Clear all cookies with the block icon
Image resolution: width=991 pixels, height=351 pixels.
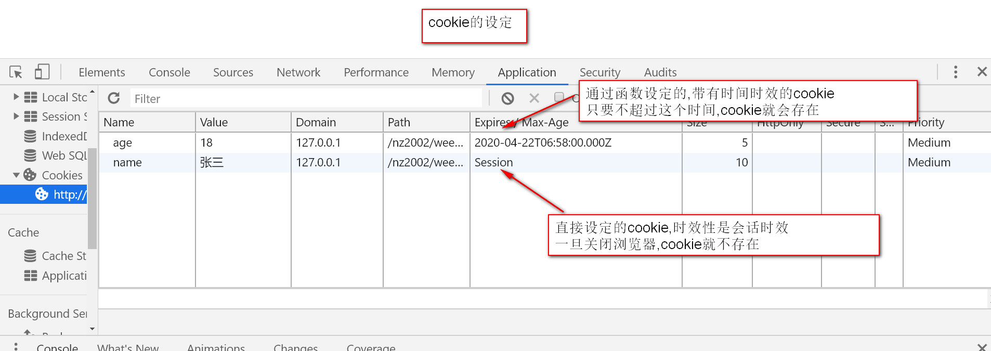click(507, 98)
